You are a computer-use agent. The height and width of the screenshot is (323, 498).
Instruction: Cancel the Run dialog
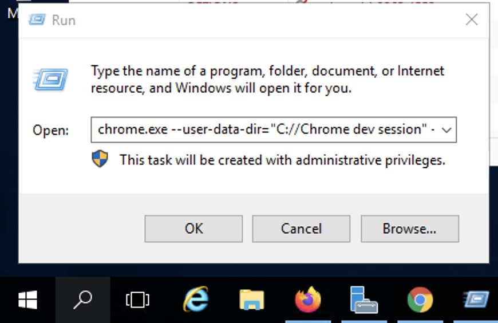coord(301,229)
